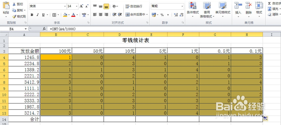Enable wrap text 自动换行
The width and height of the screenshot is (281, 125).
click(134, 6)
